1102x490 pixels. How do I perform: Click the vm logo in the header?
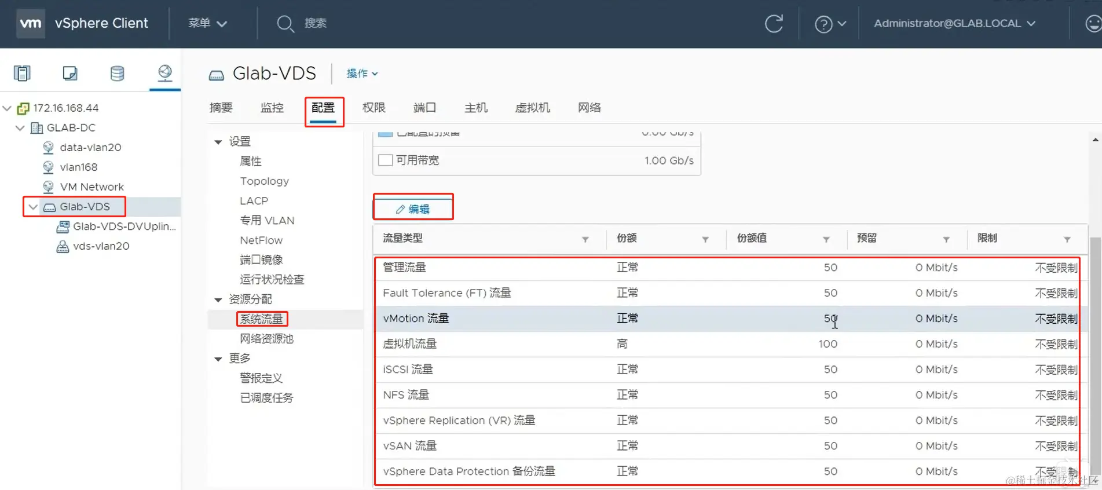point(31,23)
